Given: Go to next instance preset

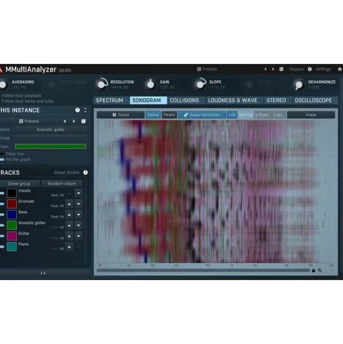Looking at the screenshot, I should pyautogui.click(x=74, y=121).
